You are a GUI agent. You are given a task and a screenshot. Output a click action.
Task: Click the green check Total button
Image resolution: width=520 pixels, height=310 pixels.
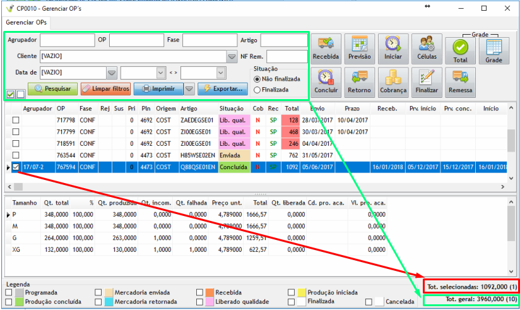(x=460, y=51)
